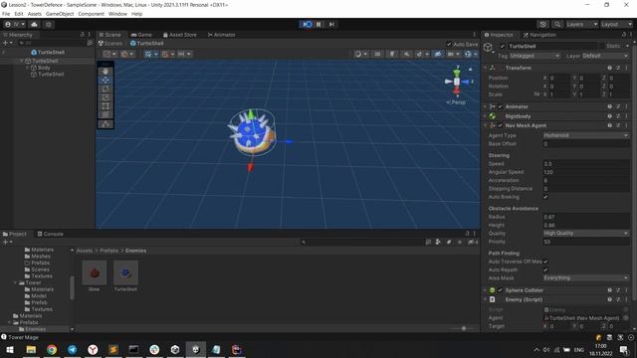Select the Transform tool in scene toolbar

pos(106,115)
